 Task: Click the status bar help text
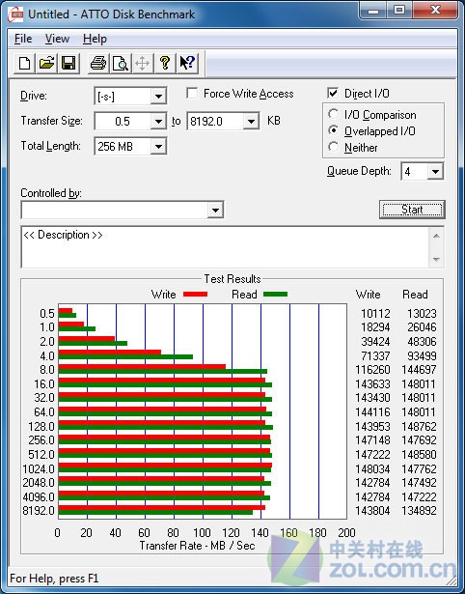54,579
